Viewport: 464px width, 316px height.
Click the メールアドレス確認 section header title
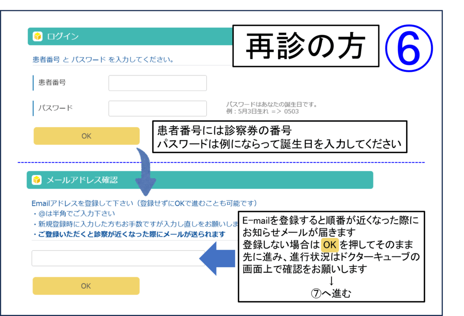coord(82,180)
